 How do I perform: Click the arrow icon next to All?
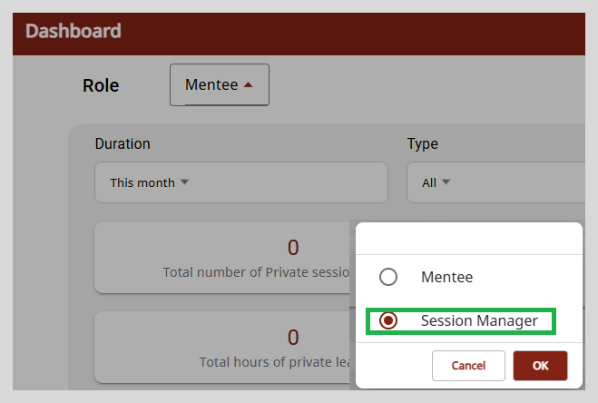coord(446,182)
